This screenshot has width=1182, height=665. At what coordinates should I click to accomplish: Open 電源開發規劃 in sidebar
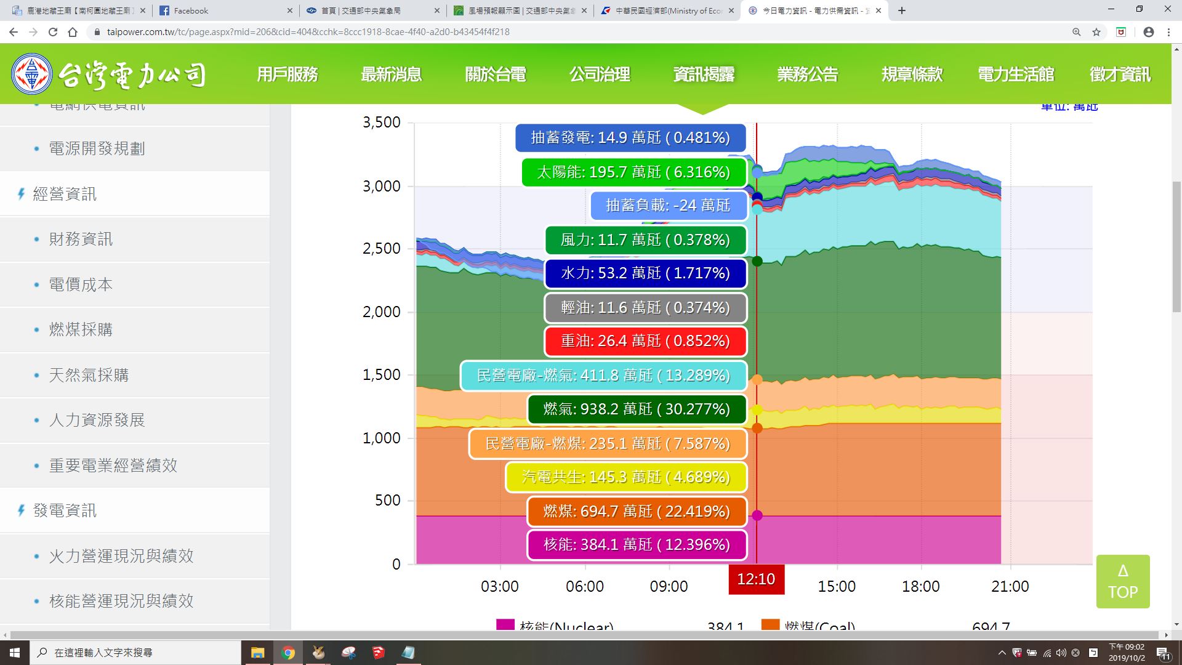point(135,148)
